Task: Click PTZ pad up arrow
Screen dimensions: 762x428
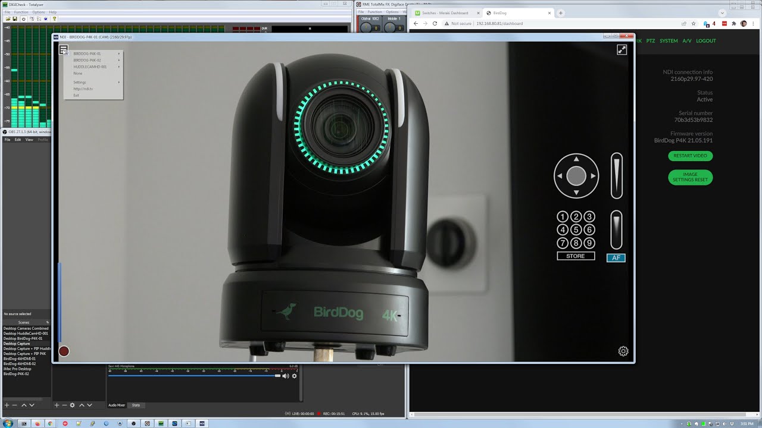Action: [x=576, y=159]
